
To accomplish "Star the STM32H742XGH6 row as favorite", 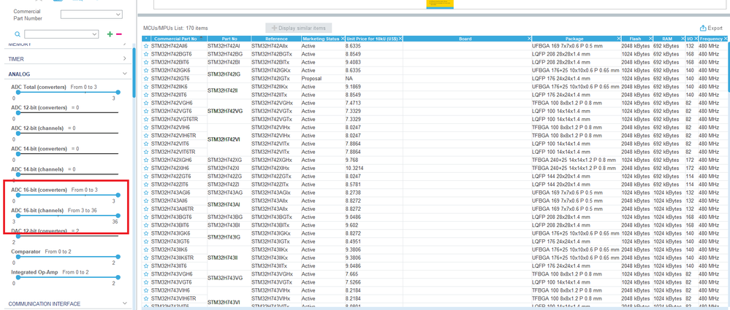I will coord(146,160).
